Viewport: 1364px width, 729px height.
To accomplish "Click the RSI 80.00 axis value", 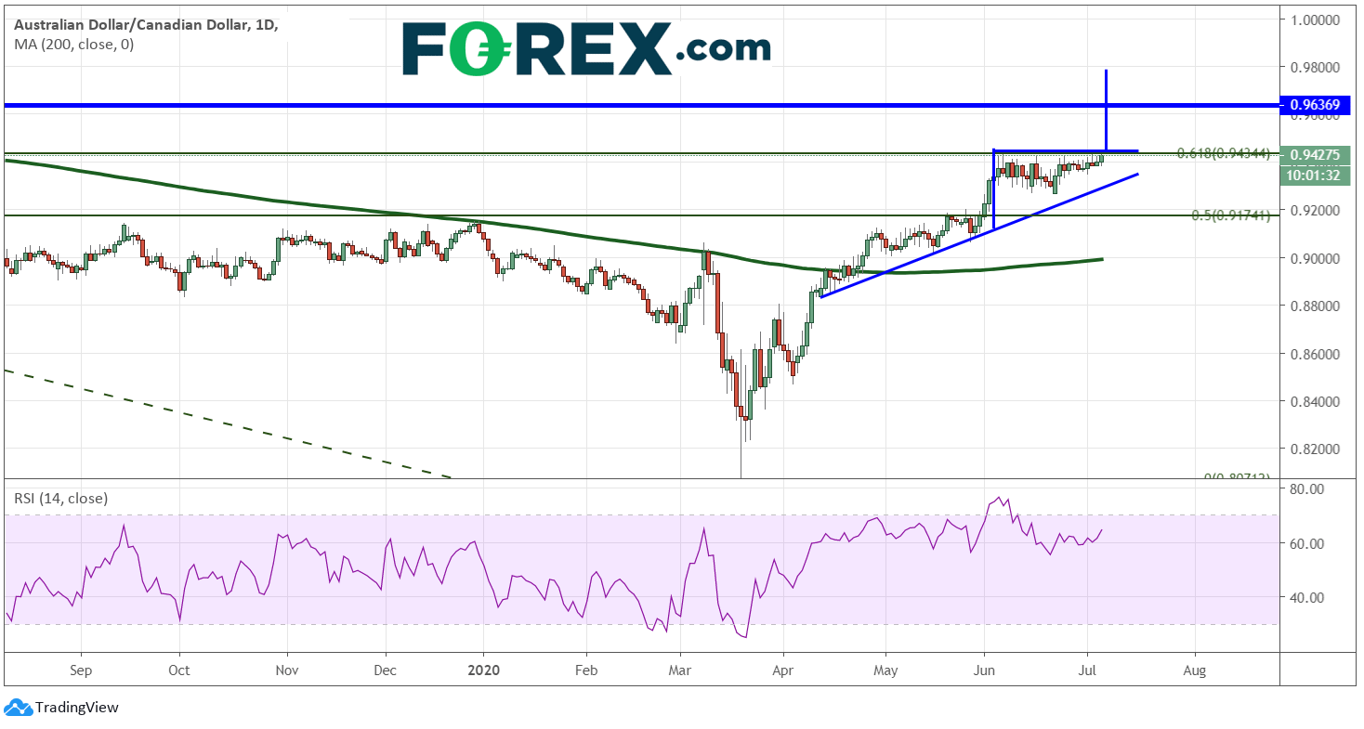I will [x=1305, y=488].
